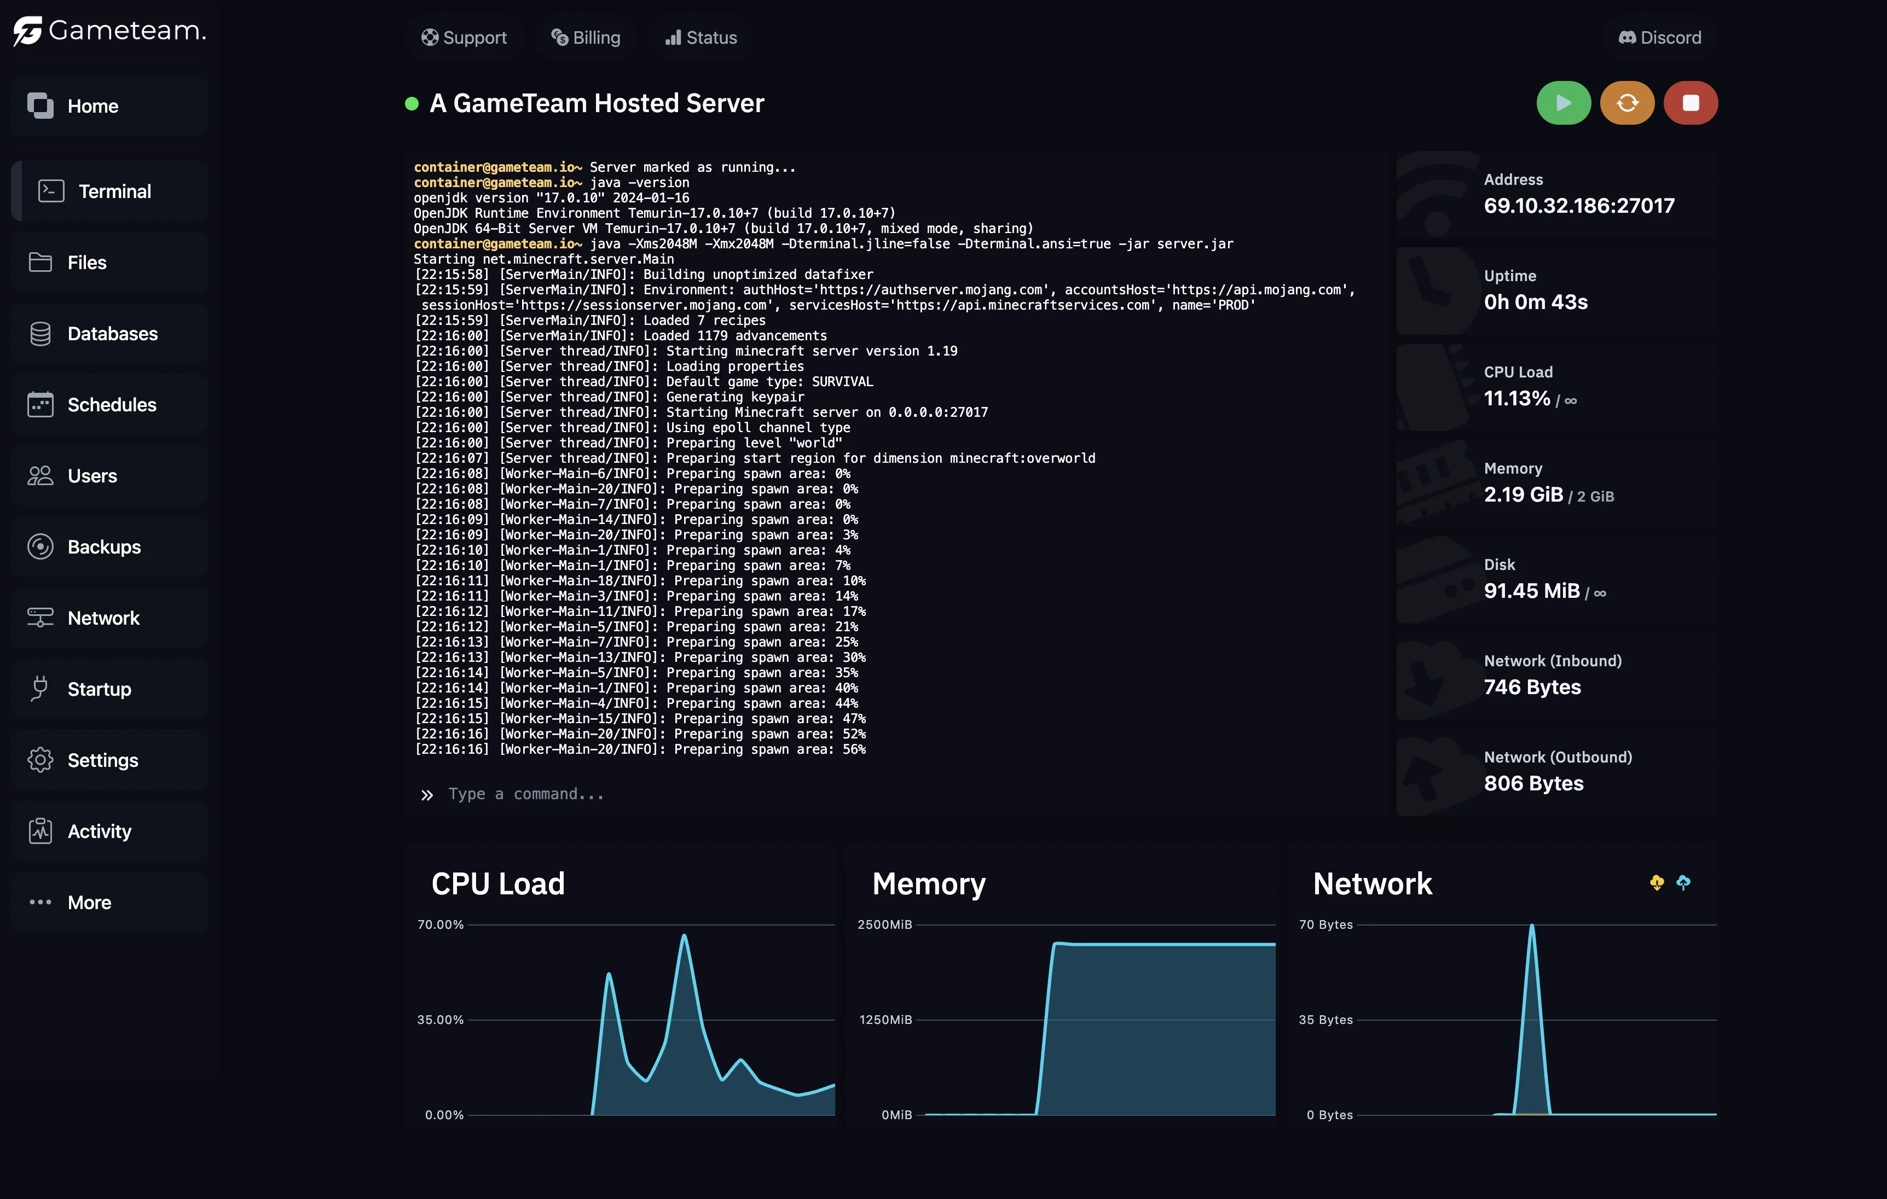Click the 2500MiB axis label on Memory chart

885,925
